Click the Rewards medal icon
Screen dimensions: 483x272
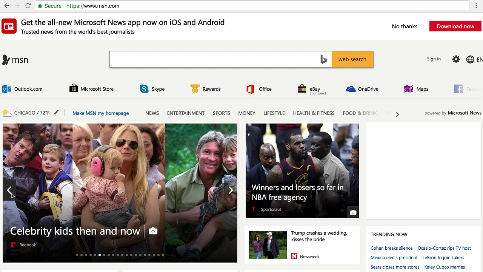195,89
